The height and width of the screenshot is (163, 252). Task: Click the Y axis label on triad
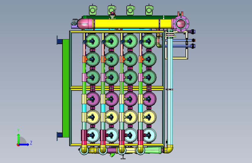pos(18,131)
